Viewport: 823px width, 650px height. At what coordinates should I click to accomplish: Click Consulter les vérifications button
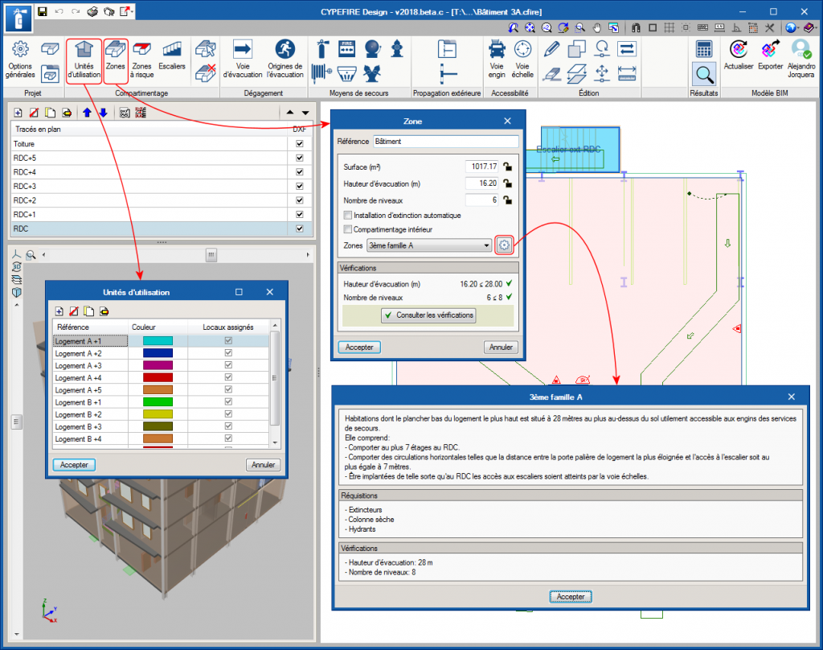click(428, 315)
